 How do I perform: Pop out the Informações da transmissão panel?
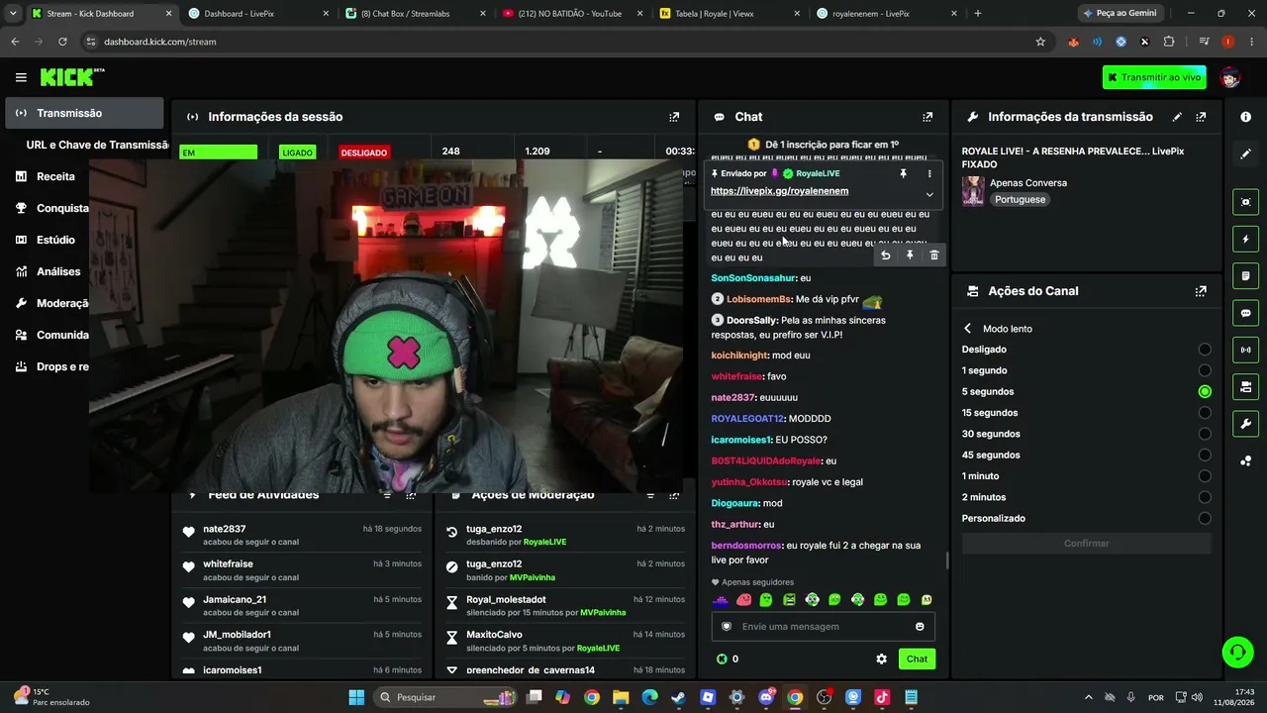1201,117
